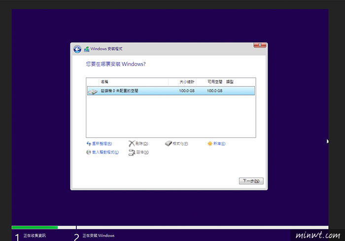Click the load driver disc icon

[88, 152]
